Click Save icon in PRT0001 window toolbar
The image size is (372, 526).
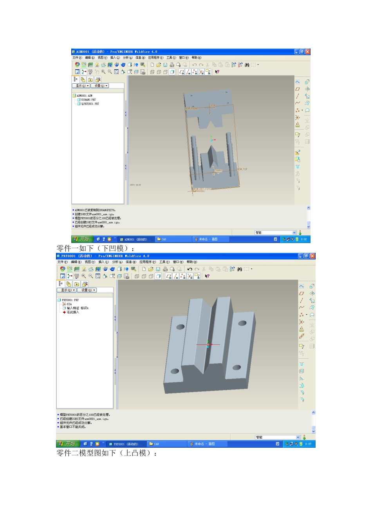pos(158,269)
